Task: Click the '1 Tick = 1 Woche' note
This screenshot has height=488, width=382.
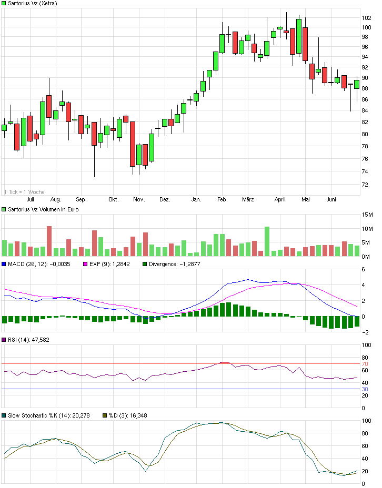Action: [x=24, y=192]
